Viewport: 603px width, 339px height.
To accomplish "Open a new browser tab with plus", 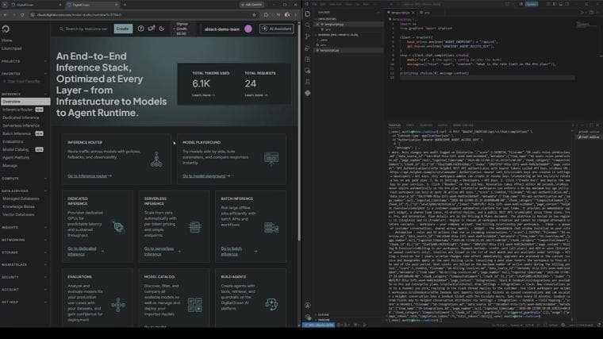I will pyautogui.click(x=125, y=5).
